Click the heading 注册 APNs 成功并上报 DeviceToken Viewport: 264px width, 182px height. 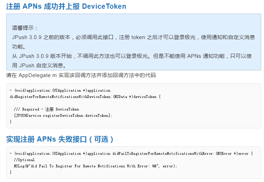[66, 6]
